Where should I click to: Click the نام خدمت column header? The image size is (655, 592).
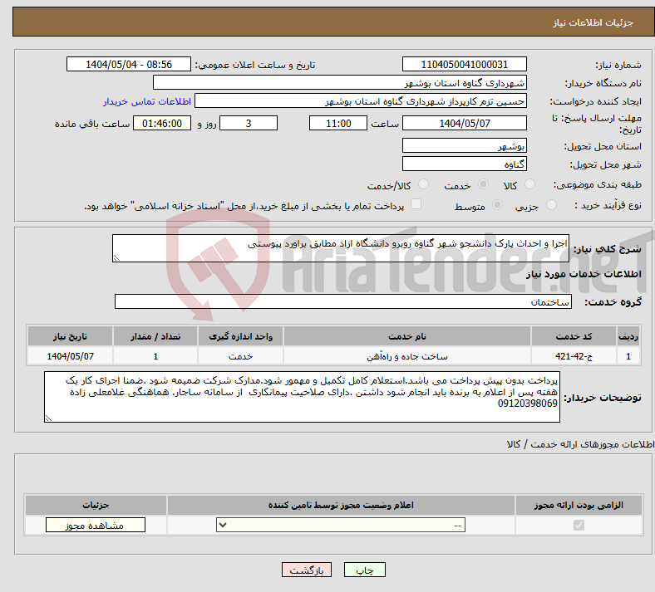407,336
